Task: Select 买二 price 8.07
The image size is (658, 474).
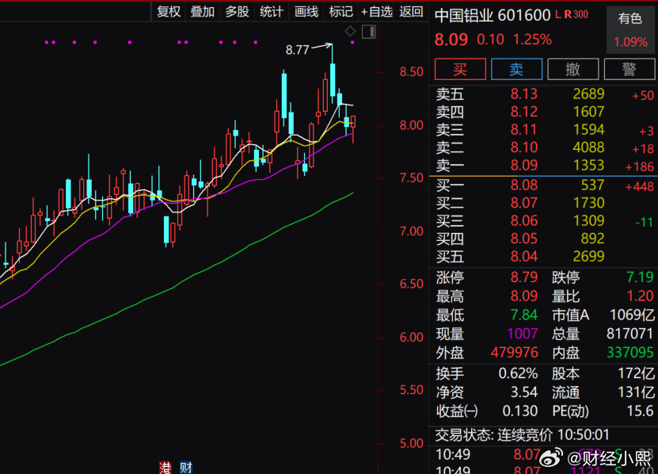Action: pos(523,203)
